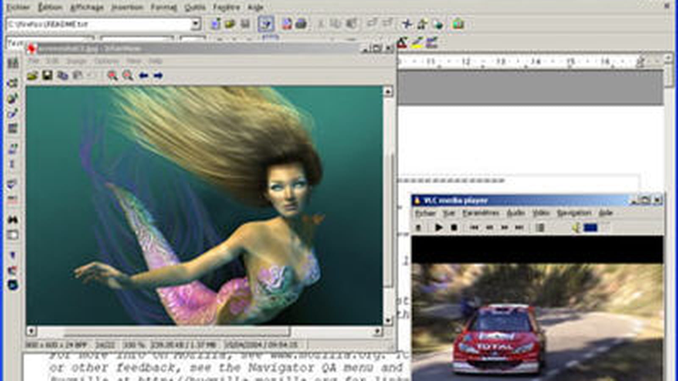
Task: Open the Gallery icon in Writer toolbar
Action: point(458,24)
